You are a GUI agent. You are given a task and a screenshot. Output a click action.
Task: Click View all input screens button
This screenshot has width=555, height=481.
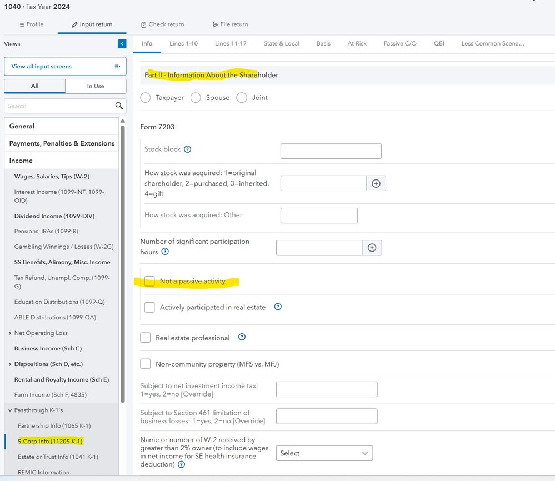click(65, 66)
